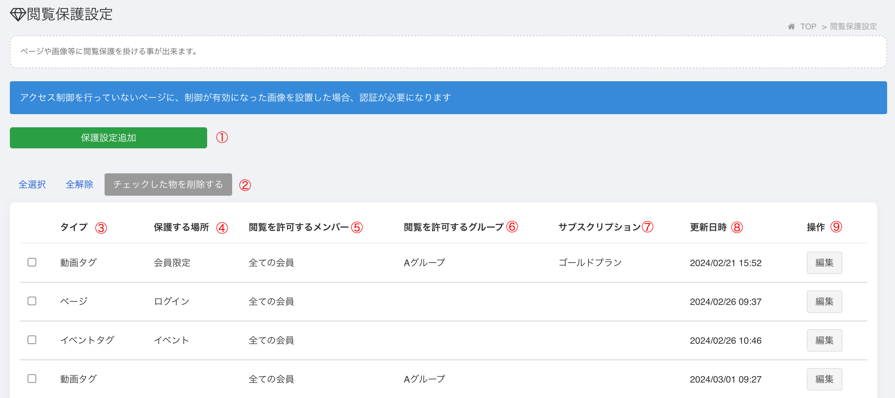Screen dimensions: 895x398
Task: Click Aグループ in the 2024/02/21 row
Action: [424, 263]
